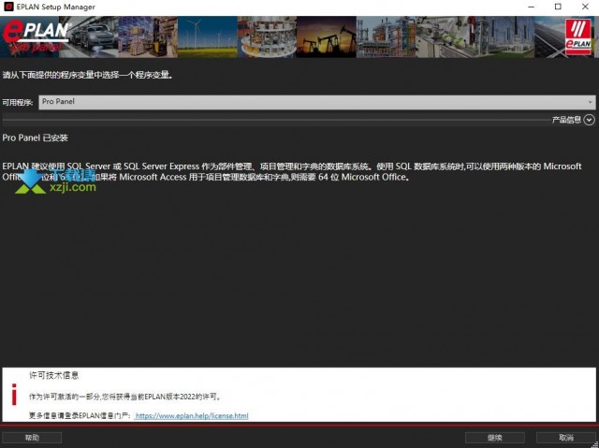
Task: Click the oil pumpjack sunset banner image
Action: coord(327,37)
